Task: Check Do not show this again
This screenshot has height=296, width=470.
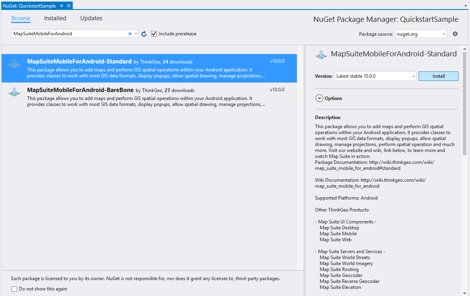Action: (x=14, y=289)
